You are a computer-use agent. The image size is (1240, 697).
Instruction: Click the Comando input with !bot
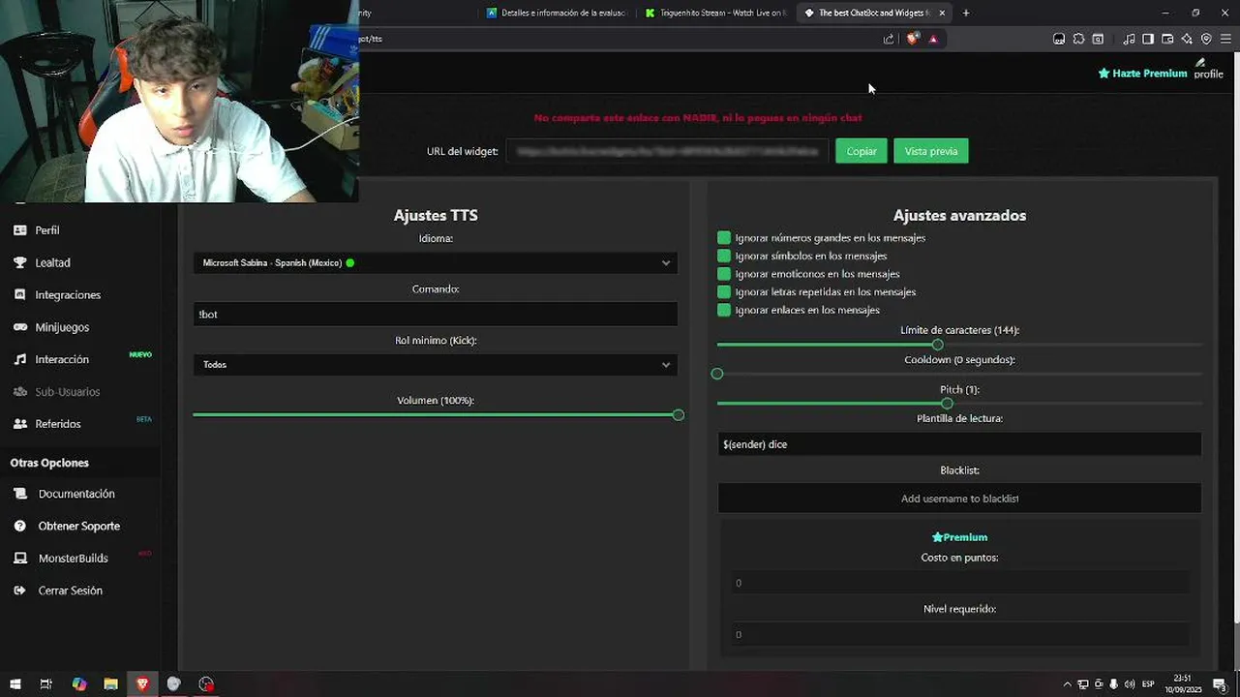[436, 314]
